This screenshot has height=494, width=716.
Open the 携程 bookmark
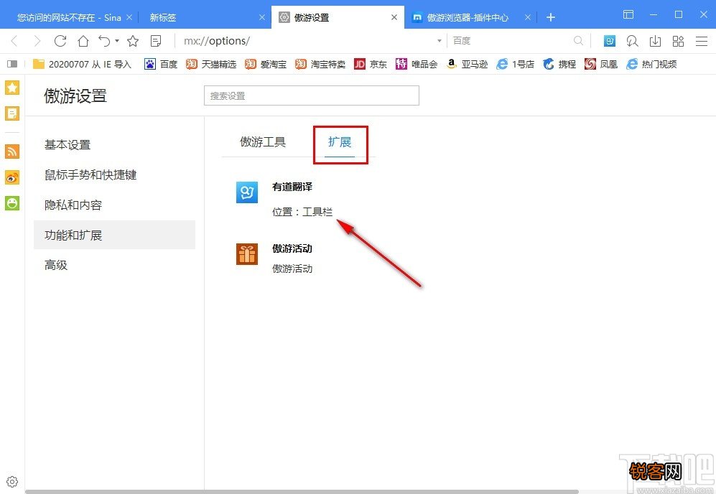tap(559, 64)
